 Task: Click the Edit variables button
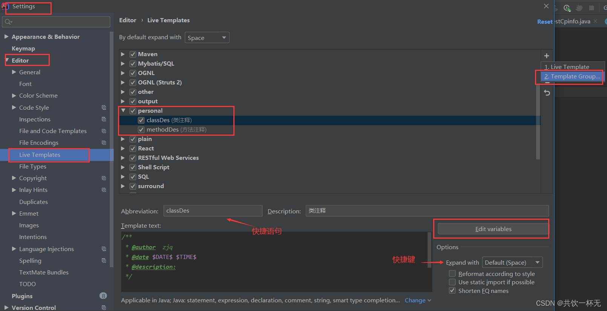pyautogui.click(x=493, y=229)
